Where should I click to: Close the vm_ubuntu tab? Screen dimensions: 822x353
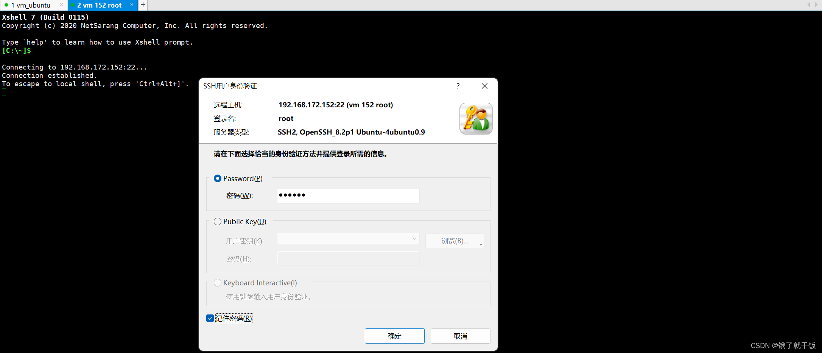point(61,5)
